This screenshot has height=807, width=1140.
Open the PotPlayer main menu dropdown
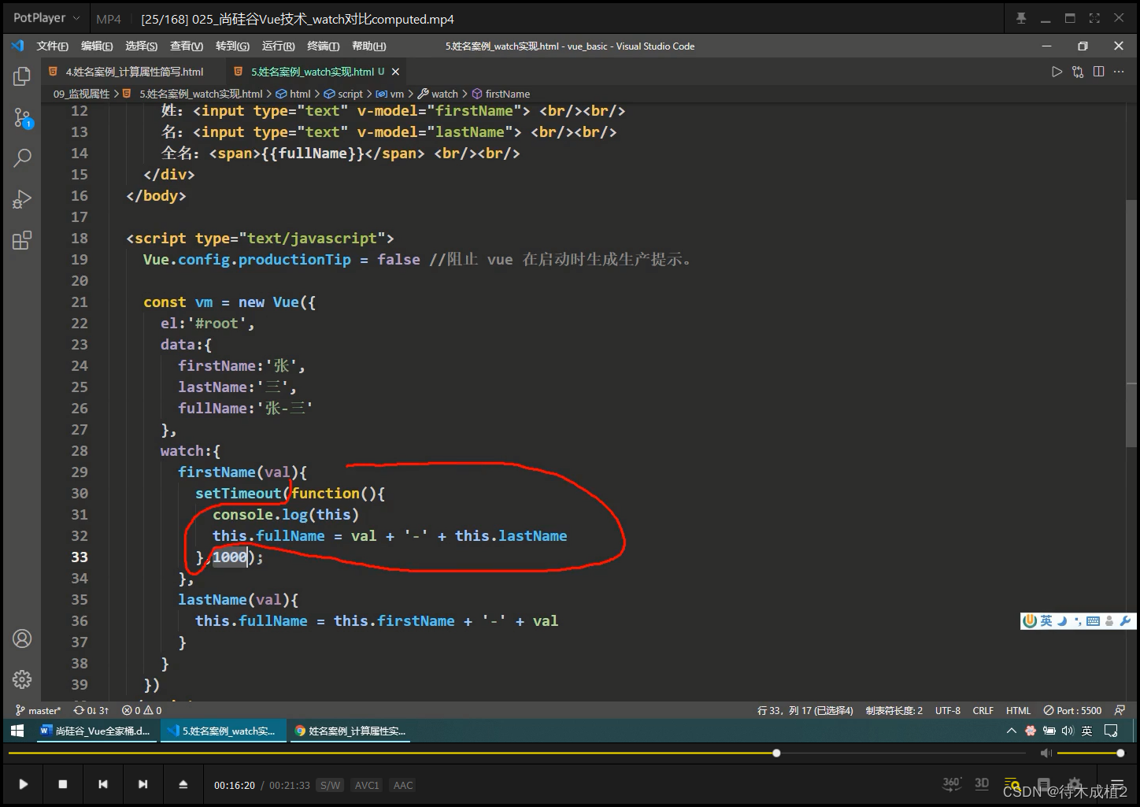[46, 17]
